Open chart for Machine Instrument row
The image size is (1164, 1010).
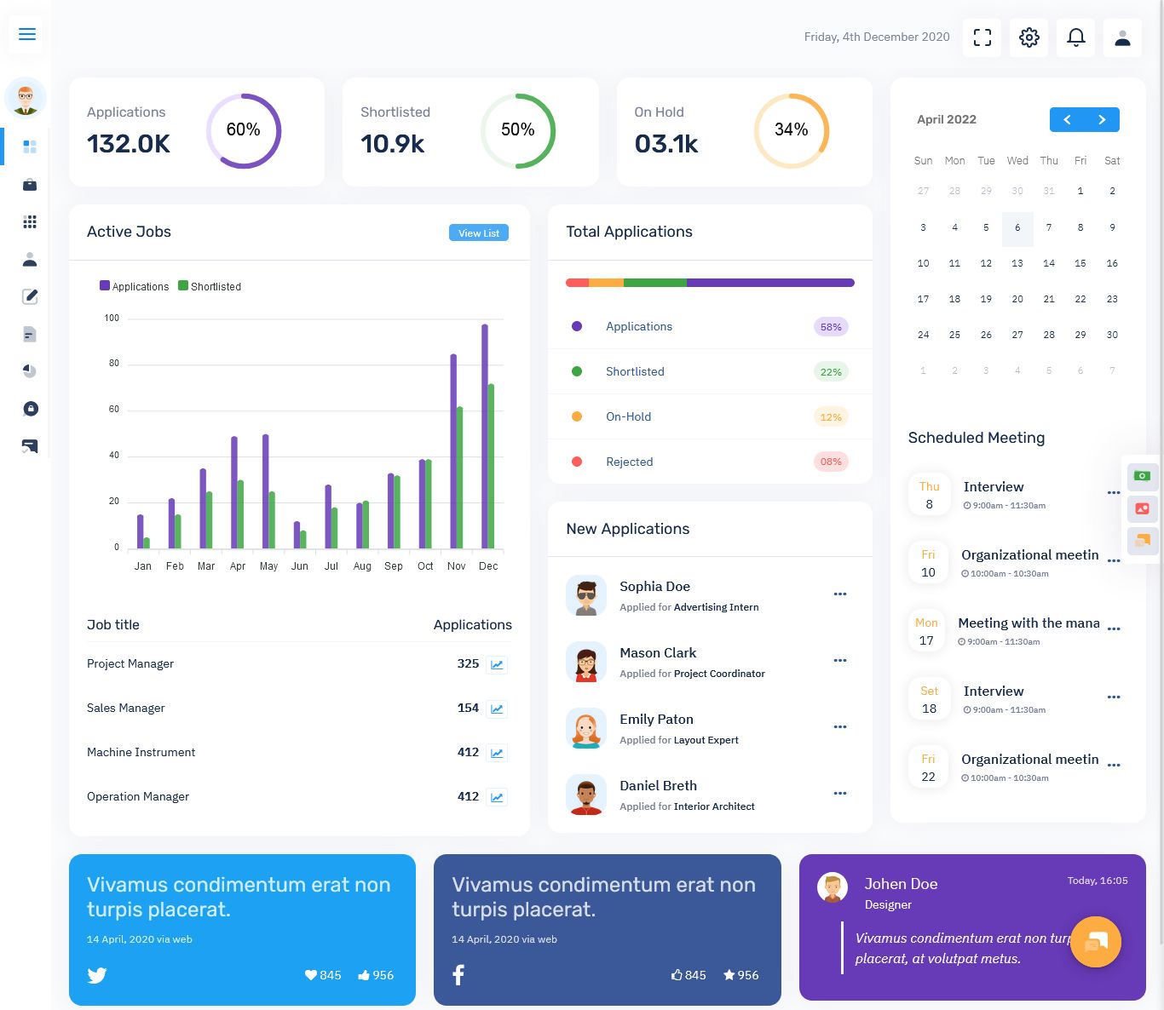point(497,753)
